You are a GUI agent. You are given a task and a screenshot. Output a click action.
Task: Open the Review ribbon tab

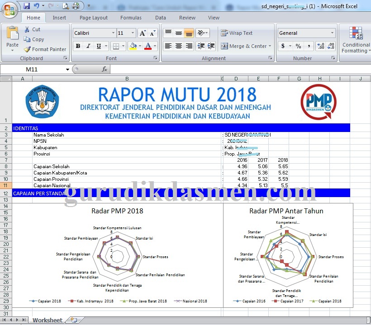pos(187,18)
